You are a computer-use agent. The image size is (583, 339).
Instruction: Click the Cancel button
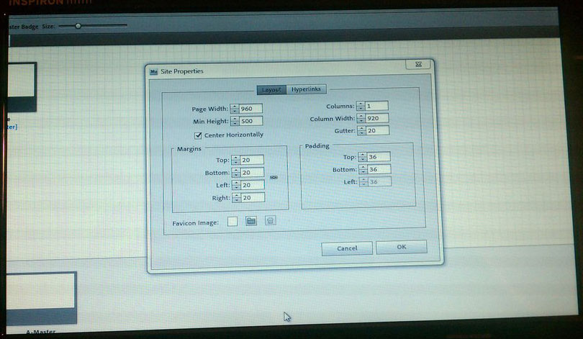347,248
